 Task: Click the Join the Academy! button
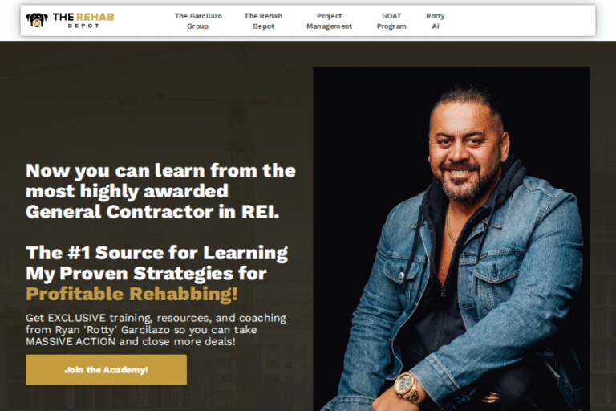(x=106, y=370)
